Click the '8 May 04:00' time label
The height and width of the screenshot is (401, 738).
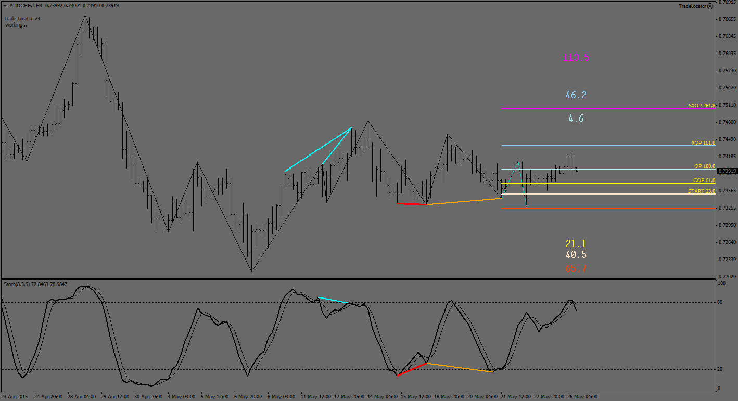tap(281, 396)
